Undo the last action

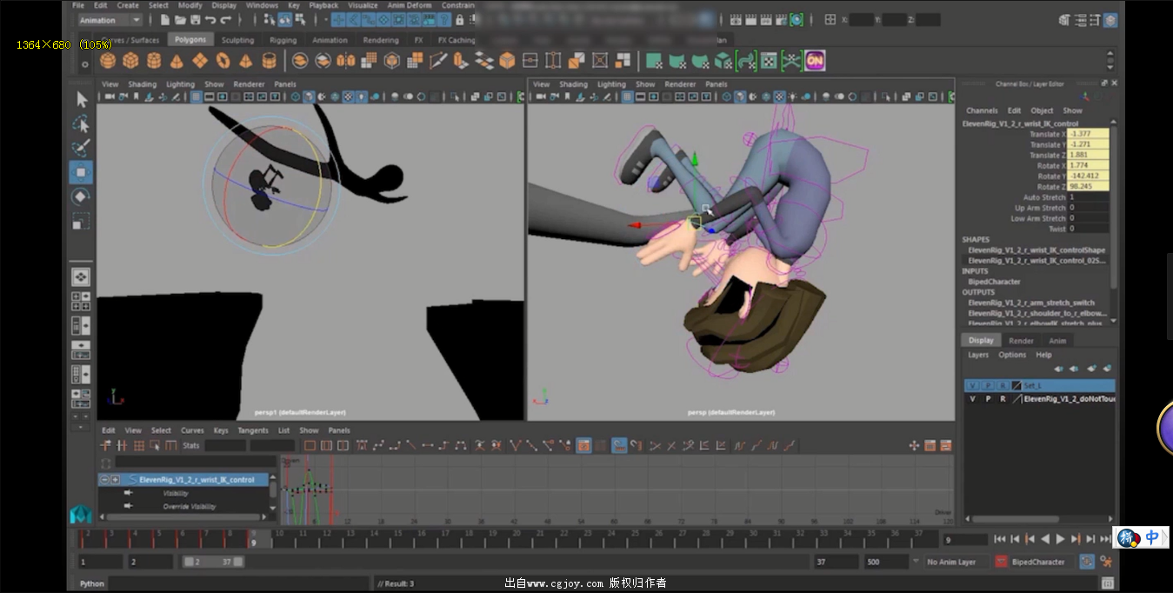(210, 19)
